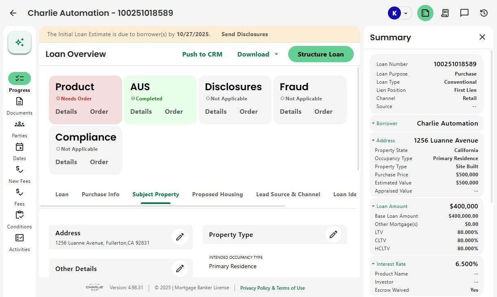
Task: Go to the Parties section icon
Action: [20, 124]
